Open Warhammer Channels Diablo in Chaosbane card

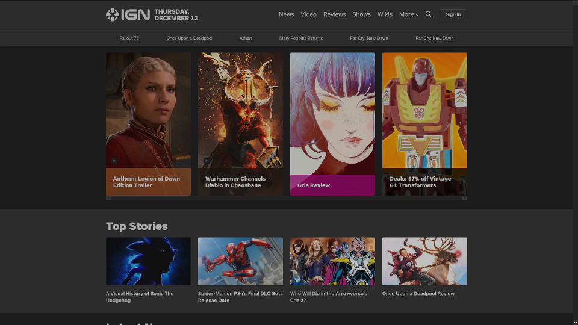(x=240, y=124)
